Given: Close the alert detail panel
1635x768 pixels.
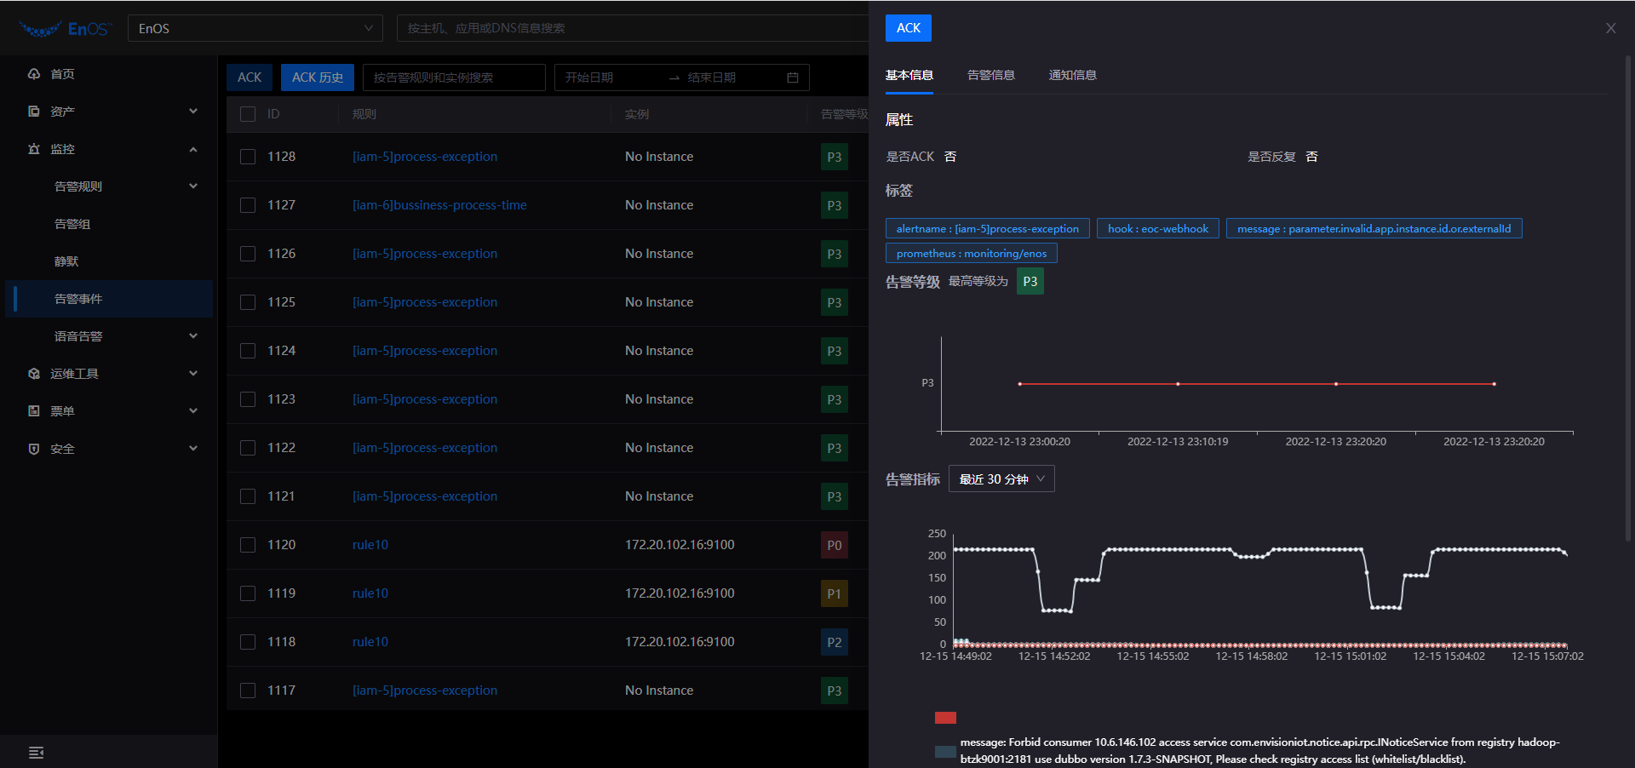Looking at the screenshot, I should pyautogui.click(x=1610, y=28).
